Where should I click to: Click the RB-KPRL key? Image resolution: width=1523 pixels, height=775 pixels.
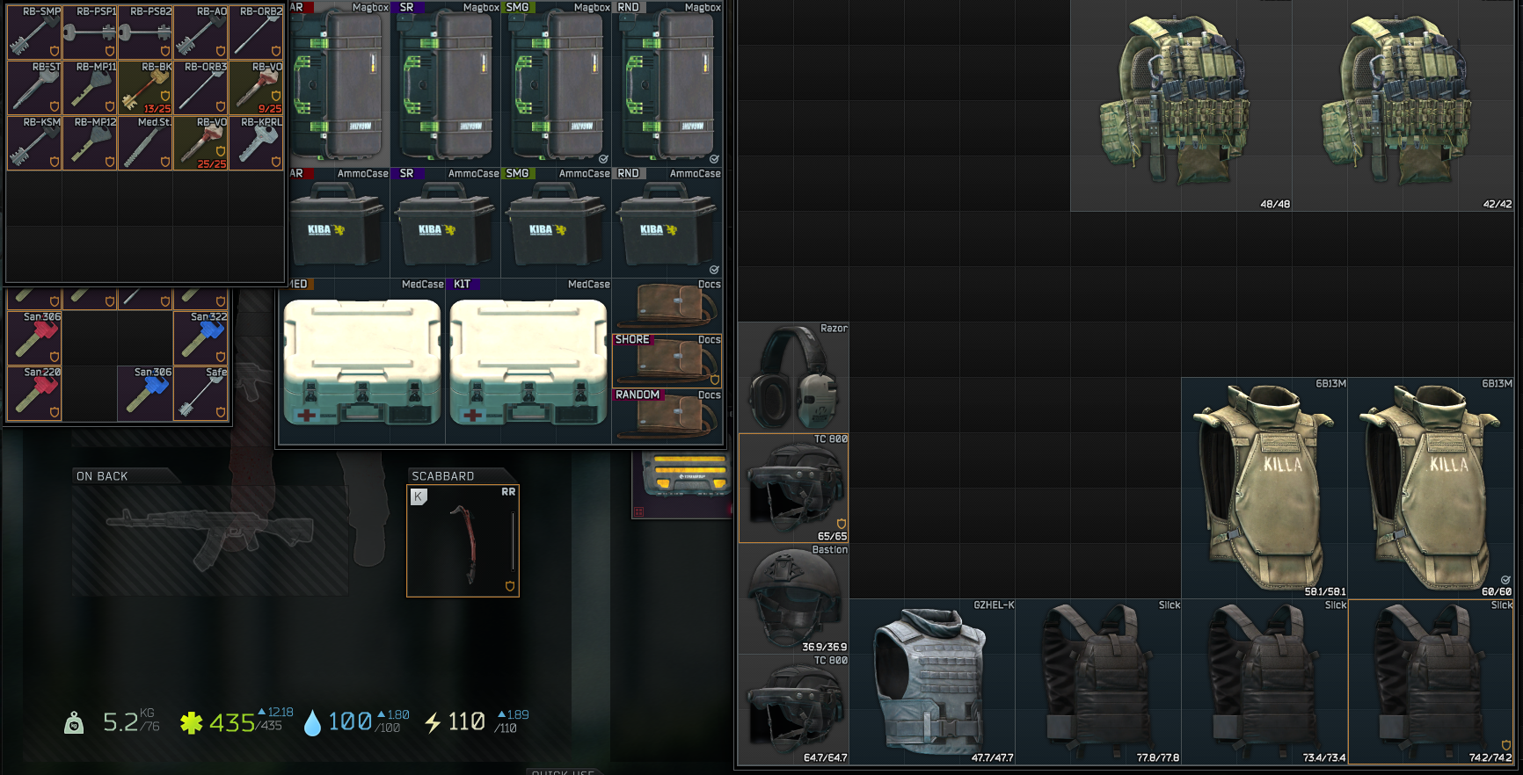click(256, 143)
